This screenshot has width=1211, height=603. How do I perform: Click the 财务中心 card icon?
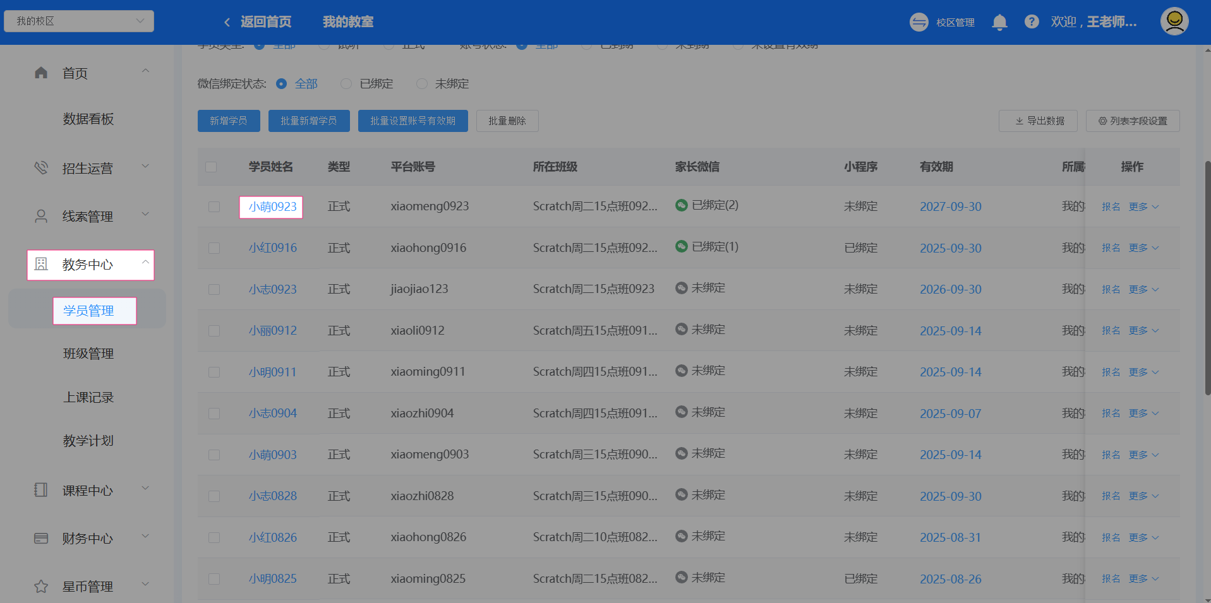pyautogui.click(x=41, y=539)
